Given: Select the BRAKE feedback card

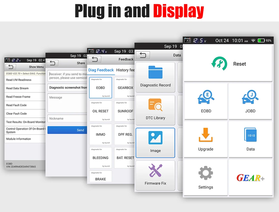Looking at the screenshot, I should pos(100,176).
